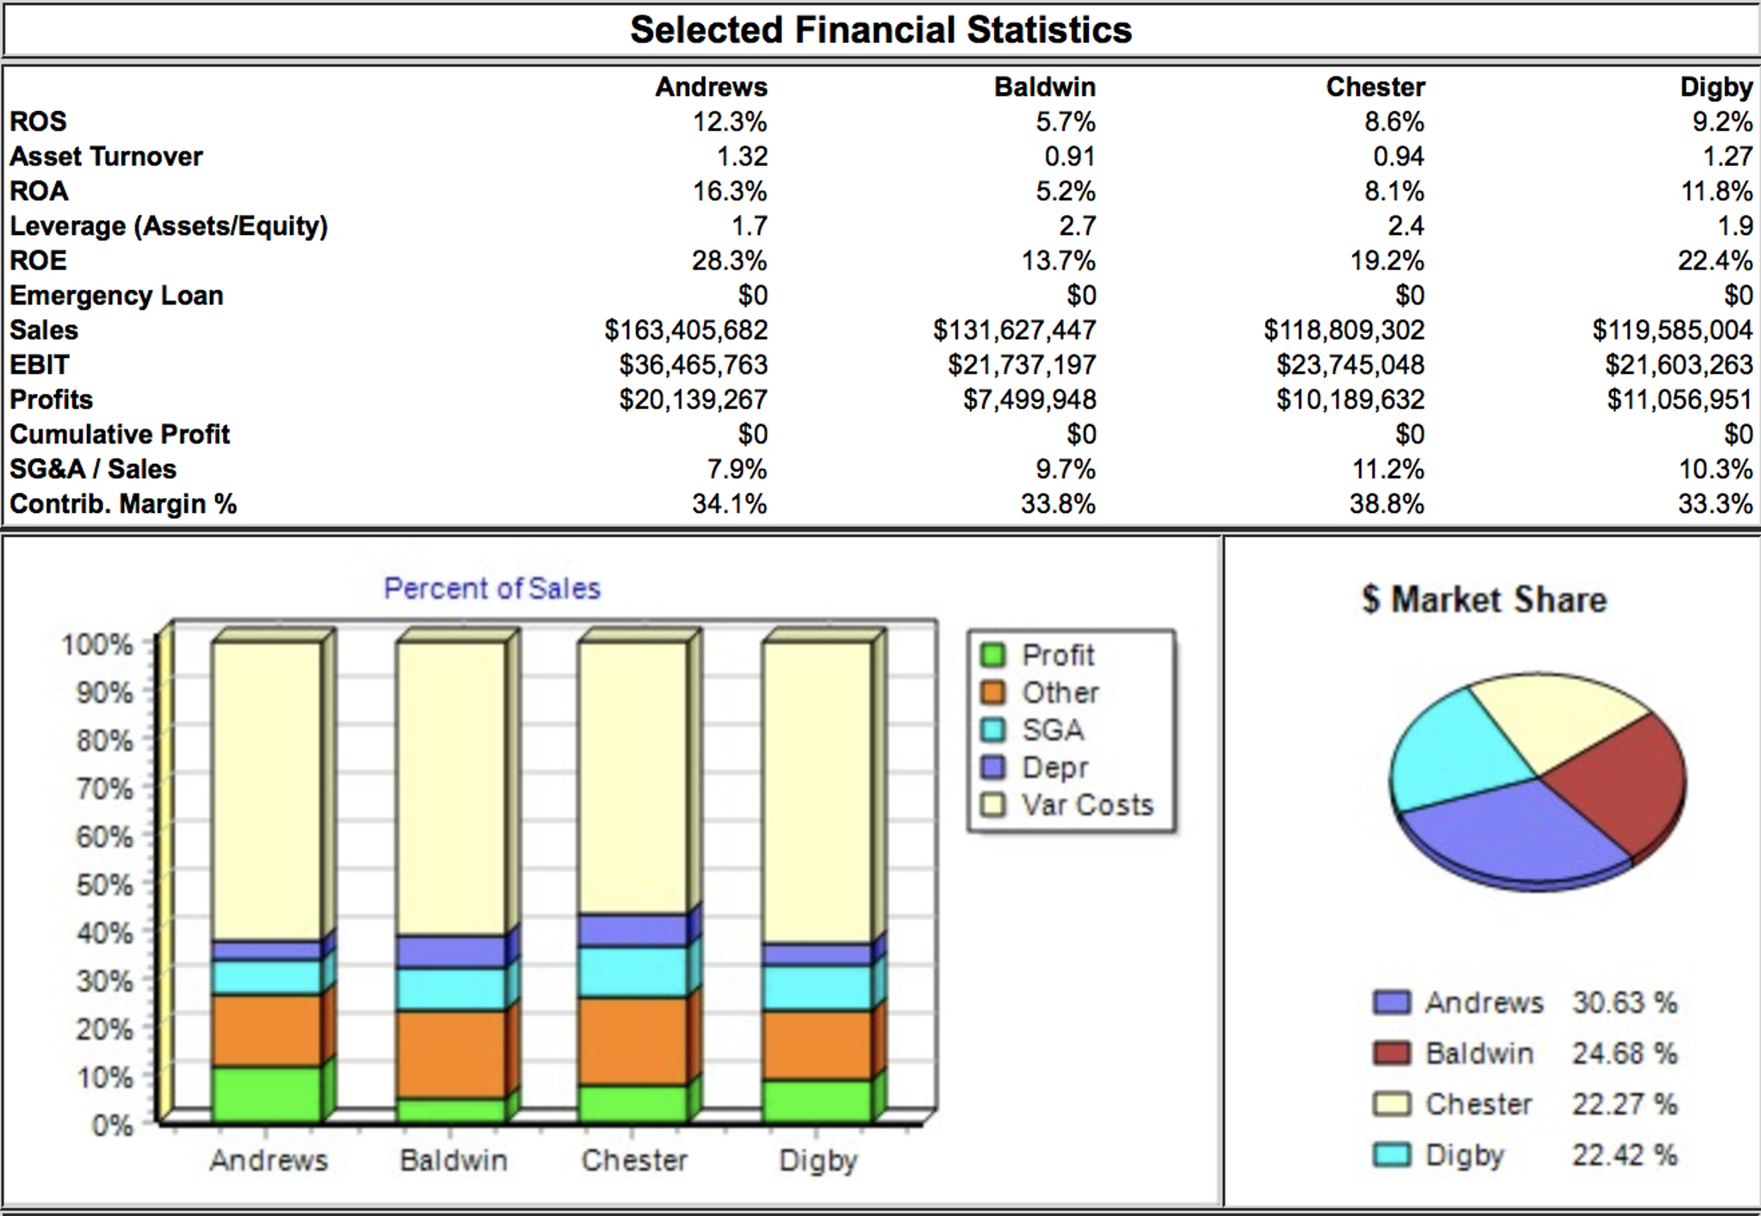Click the Chester label under bar chart
Viewport: 1761px width, 1216px height.
pos(634,1160)
